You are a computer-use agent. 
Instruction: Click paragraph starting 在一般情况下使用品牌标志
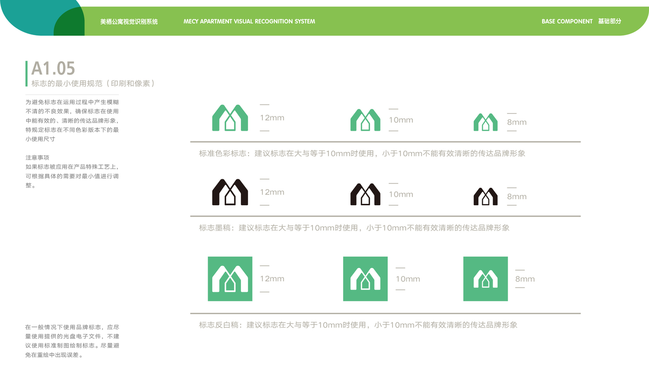click(x=72, y=341)
